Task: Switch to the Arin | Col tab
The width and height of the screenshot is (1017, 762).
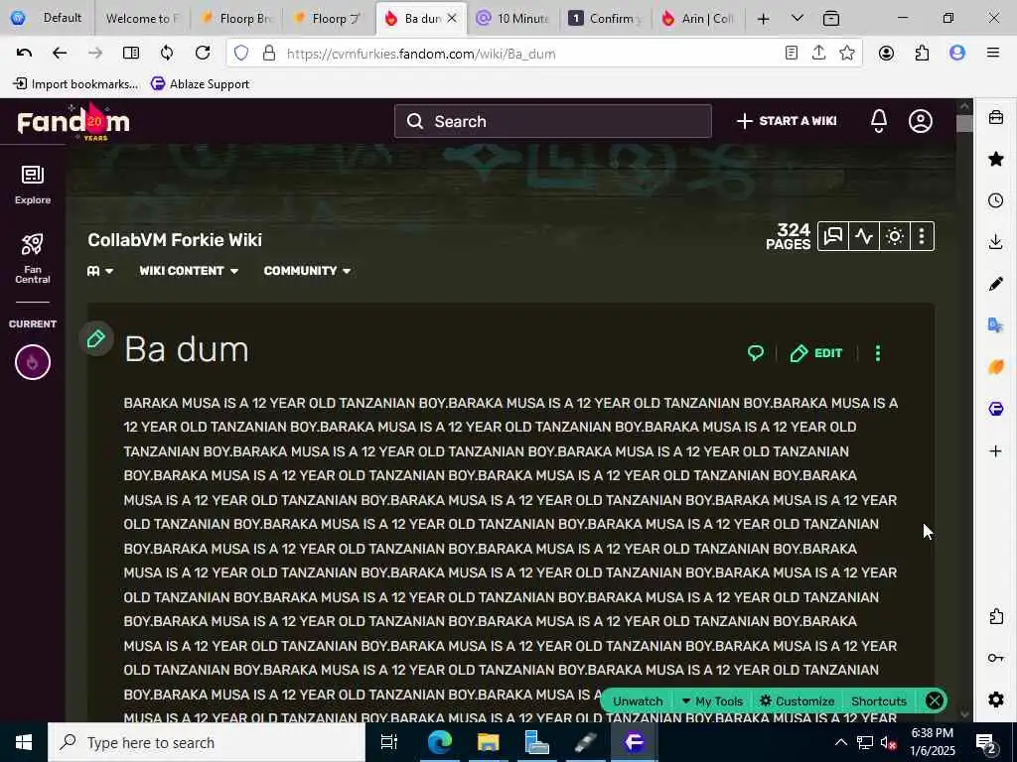Action: pos(697,18)
